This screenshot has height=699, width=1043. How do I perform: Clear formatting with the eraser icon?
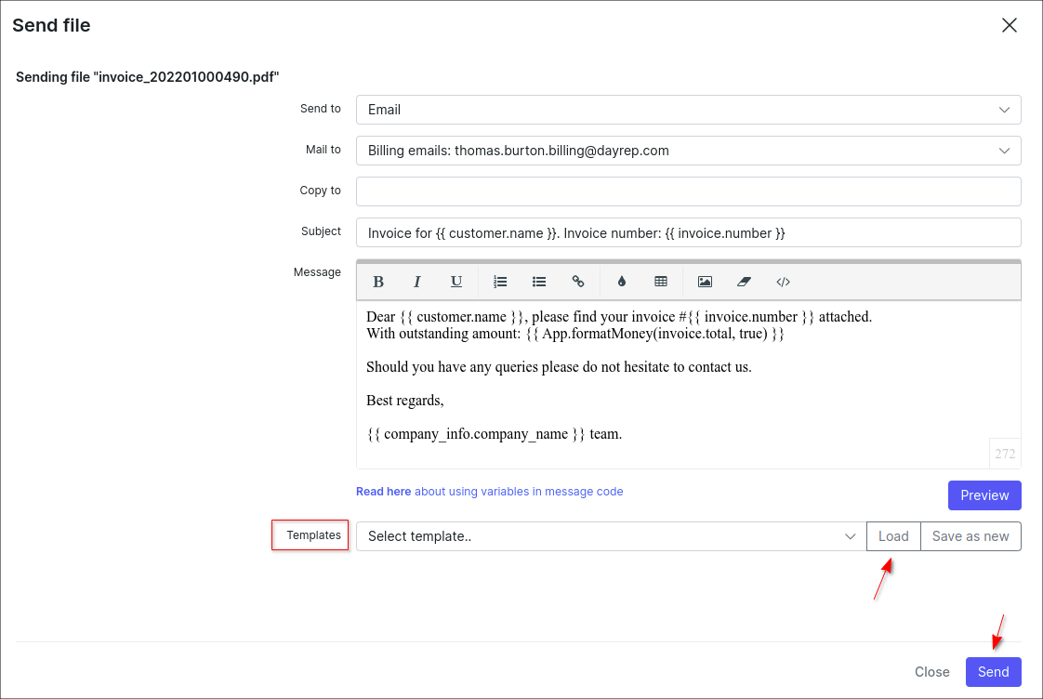tap(744, 282)
